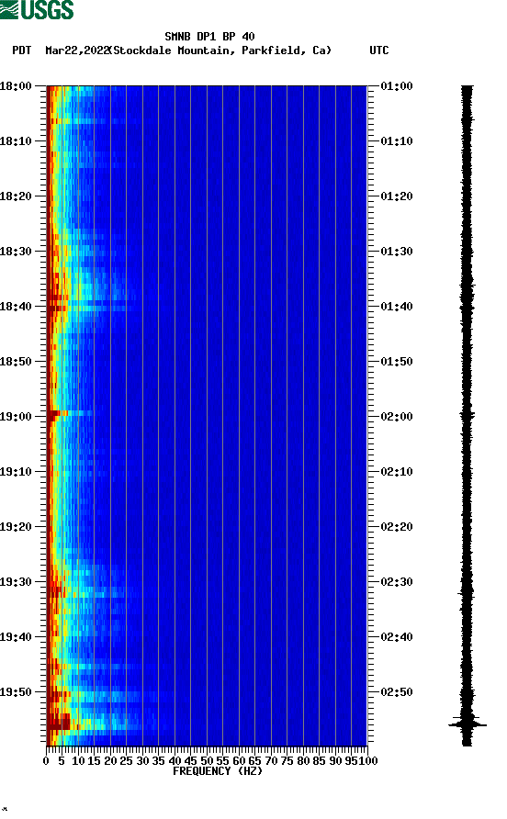Click the '01:30' UTC time label
This screenshot has height=819, width=507.
pos(397,252)
